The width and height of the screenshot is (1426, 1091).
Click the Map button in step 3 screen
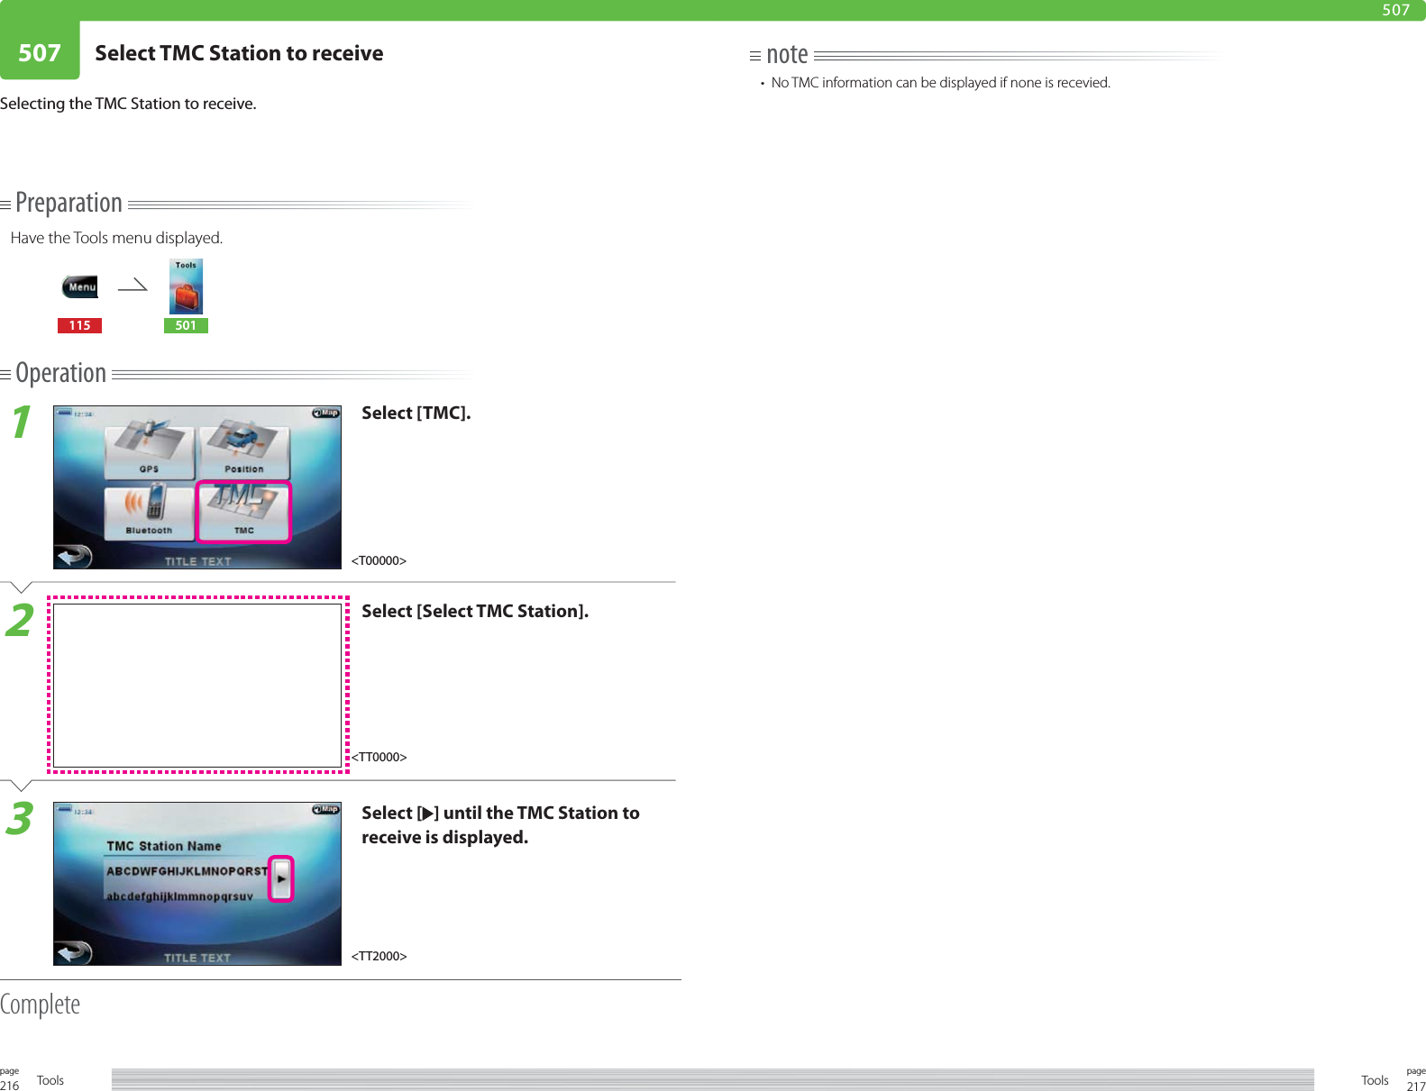coord(325,810)
